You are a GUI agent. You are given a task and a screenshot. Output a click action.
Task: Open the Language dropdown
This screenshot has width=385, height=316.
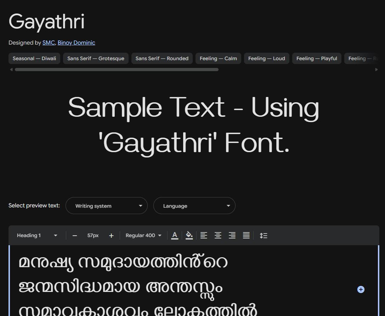194,206
